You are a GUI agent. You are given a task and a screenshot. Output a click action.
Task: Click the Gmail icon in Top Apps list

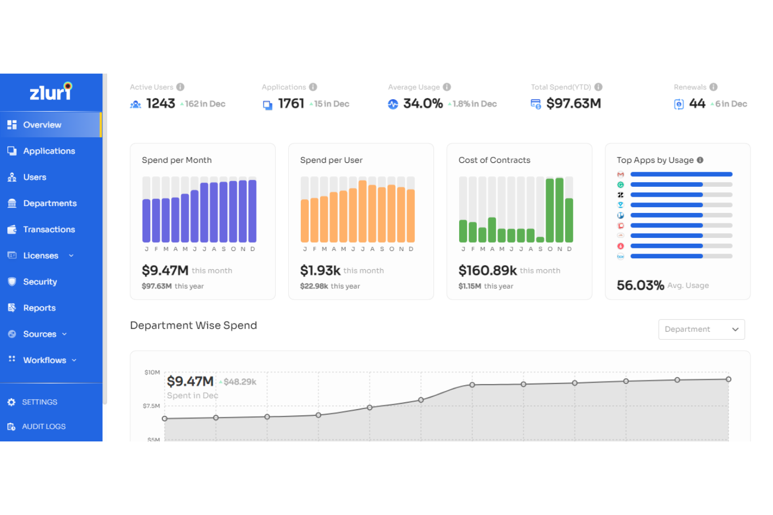tap(620, 174)
